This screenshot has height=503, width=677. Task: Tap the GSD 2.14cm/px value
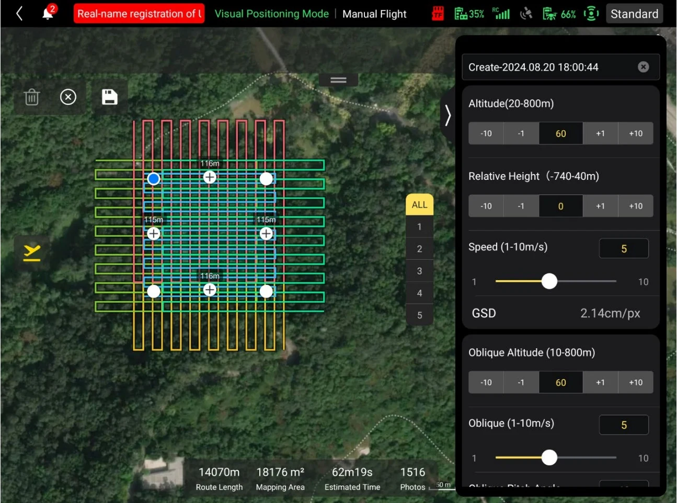610,313
